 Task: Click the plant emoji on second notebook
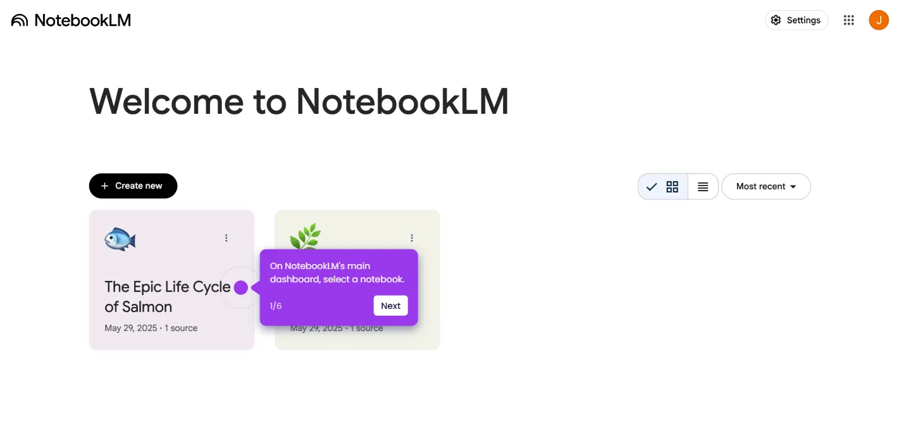point(306,236)
